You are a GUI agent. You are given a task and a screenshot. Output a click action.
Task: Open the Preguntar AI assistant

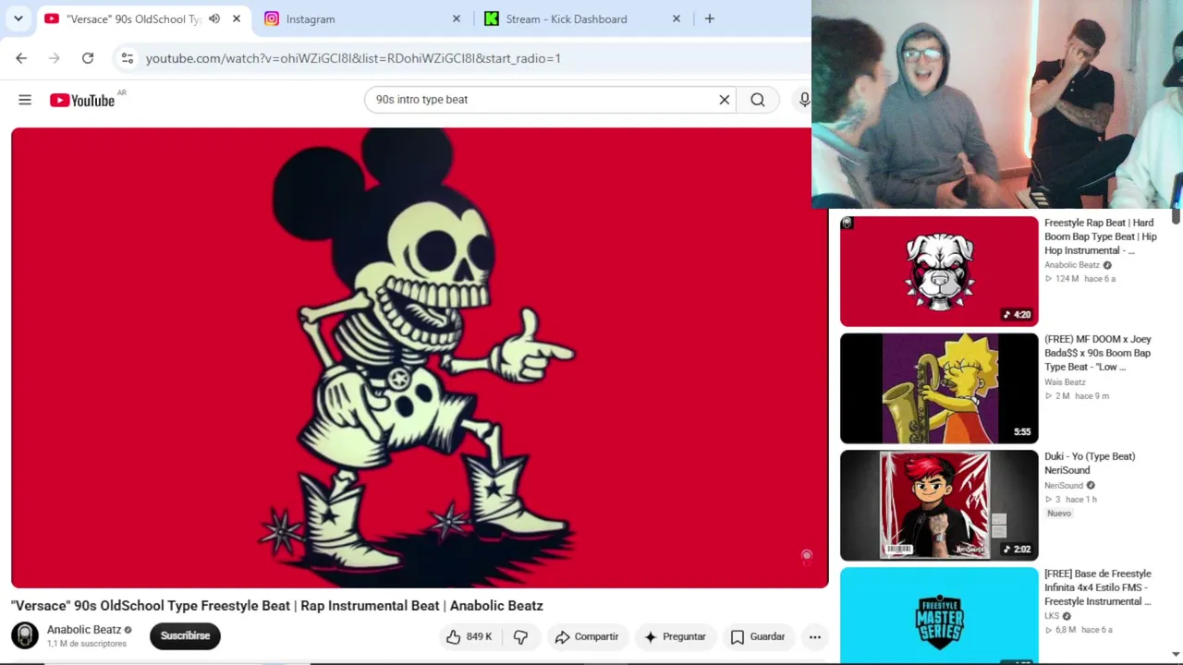coord(675,636)
